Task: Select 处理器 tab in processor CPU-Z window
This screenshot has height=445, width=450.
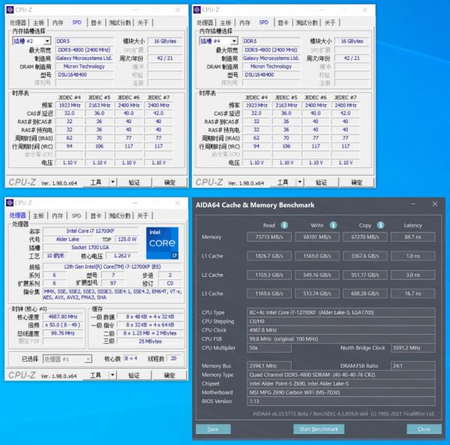Action: coord(18,215)
